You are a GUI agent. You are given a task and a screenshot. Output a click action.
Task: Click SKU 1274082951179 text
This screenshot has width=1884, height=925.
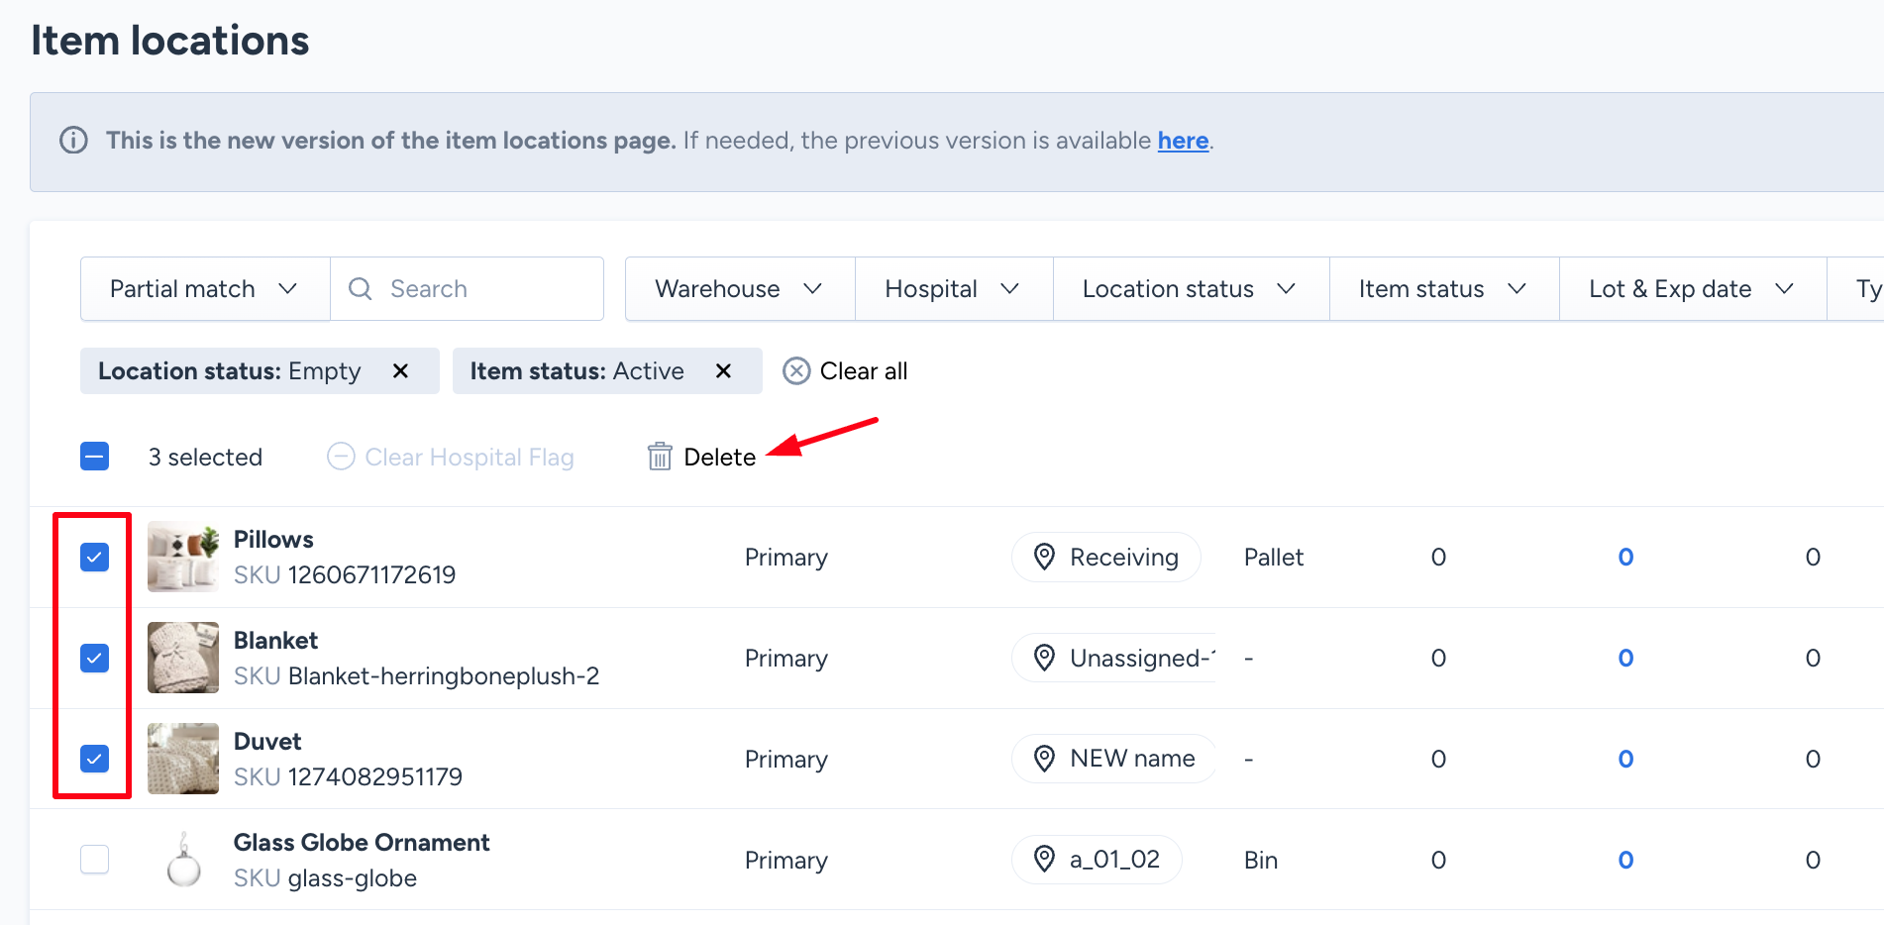(x=348, y=777)
